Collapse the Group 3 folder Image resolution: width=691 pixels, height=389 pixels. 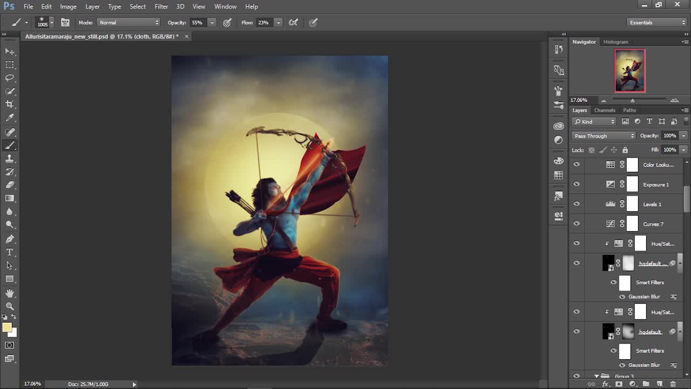pos(597,376)
